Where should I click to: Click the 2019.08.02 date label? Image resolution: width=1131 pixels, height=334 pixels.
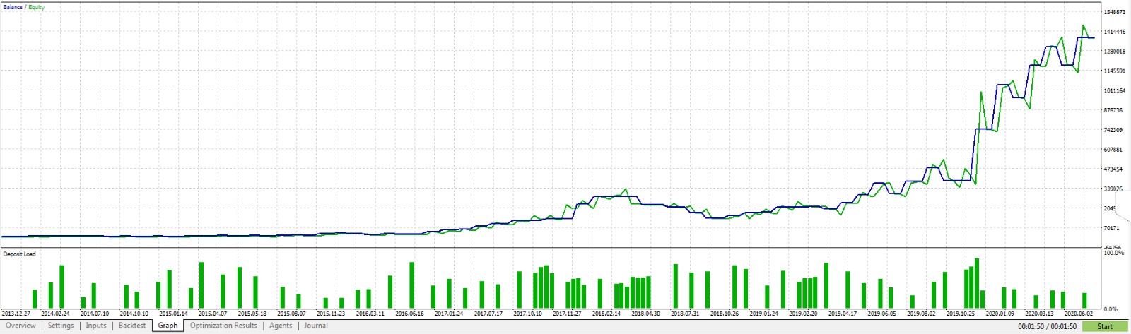tap(921, 314)
